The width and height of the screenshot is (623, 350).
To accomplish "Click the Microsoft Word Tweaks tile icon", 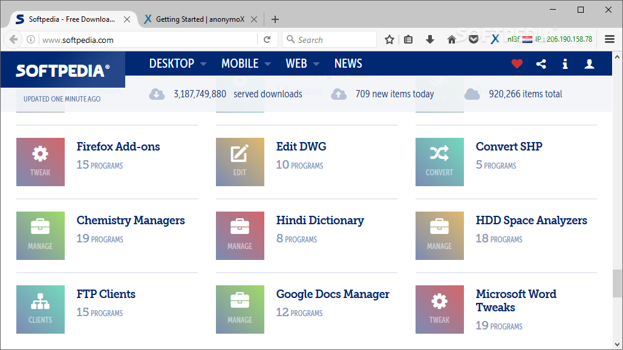I will (440, 309).
